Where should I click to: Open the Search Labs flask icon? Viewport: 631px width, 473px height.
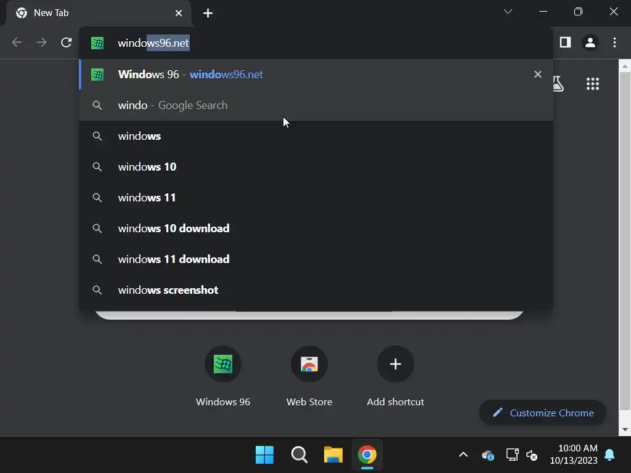(x=558, y=84)
